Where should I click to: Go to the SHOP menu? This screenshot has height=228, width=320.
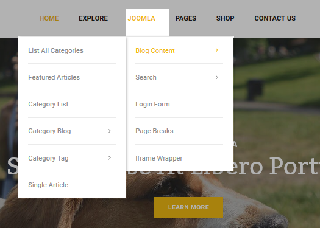coord(225,18)
